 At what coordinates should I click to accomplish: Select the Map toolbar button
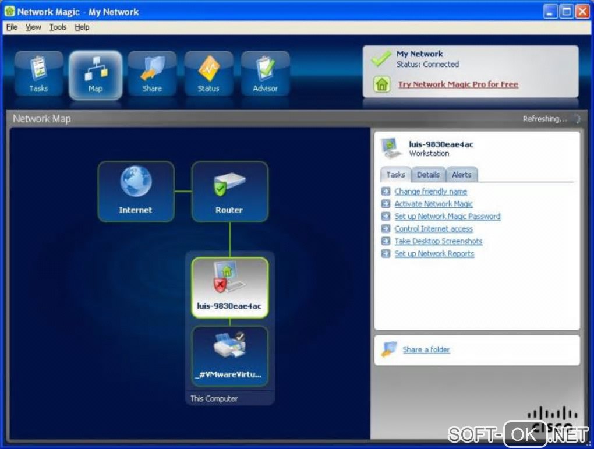(x=96, y=75)
